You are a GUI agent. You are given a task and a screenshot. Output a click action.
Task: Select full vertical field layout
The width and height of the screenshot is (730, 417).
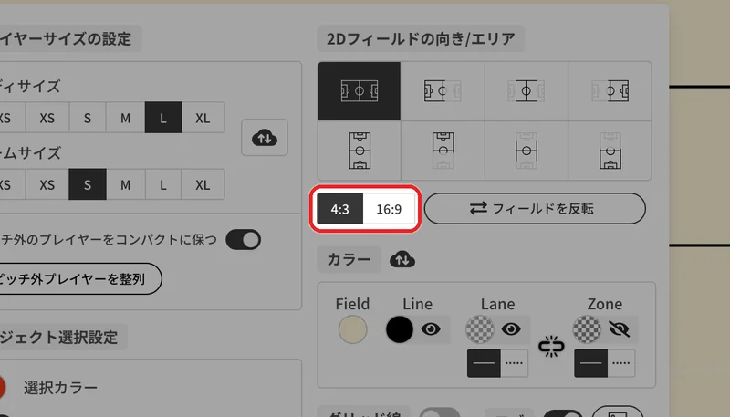click(359, 151)
